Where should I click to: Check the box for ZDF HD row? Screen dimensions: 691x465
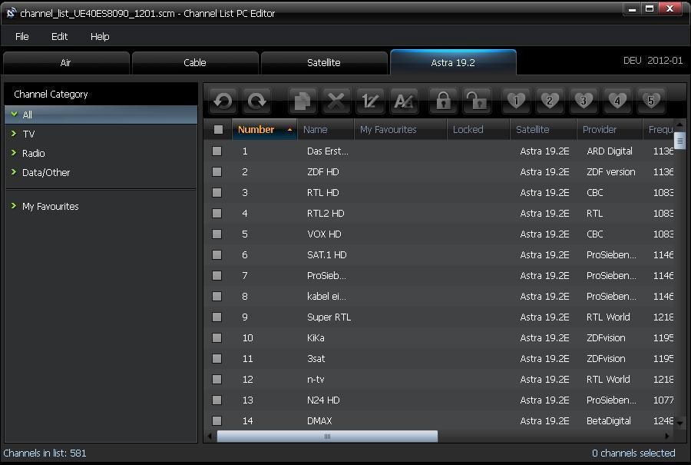(217, 172)
